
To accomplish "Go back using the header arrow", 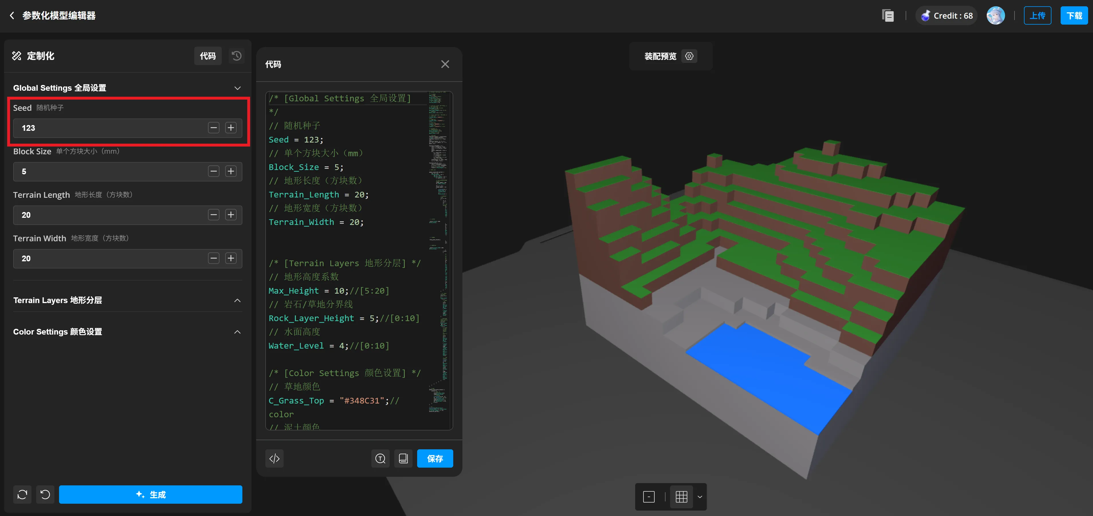I will 12,16.
